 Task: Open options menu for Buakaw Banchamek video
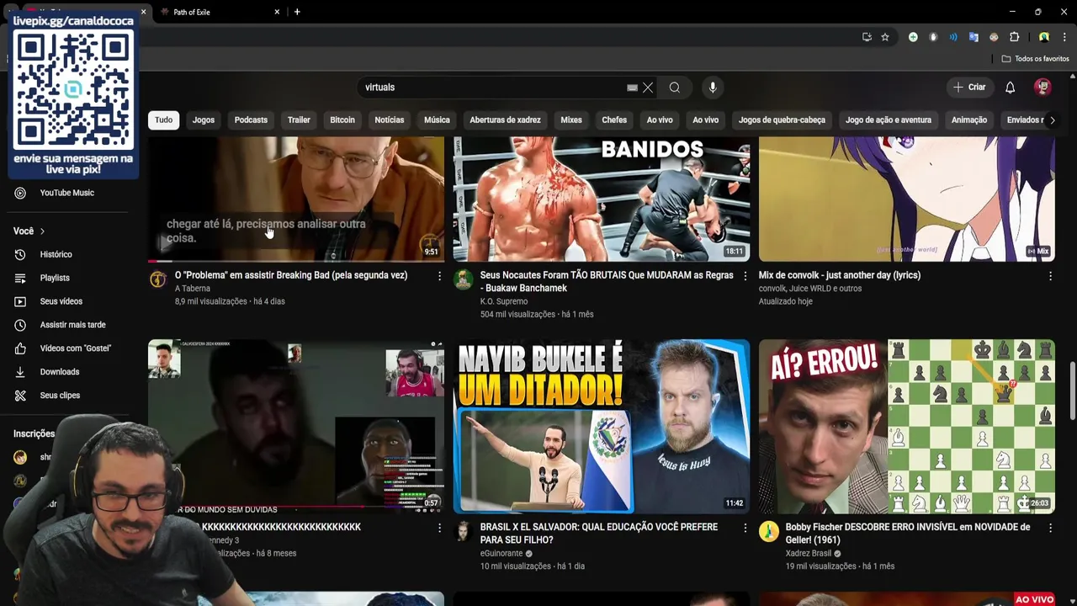[x=745, y=276]
